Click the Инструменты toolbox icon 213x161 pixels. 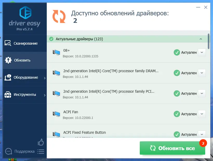tap(8, 95)
